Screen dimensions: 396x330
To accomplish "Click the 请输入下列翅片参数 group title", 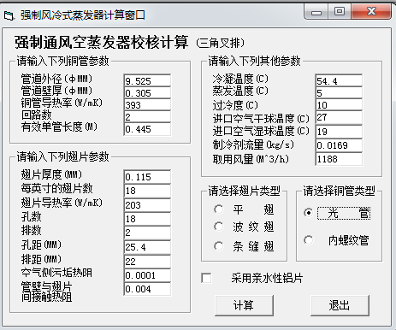I will [62, 156].
